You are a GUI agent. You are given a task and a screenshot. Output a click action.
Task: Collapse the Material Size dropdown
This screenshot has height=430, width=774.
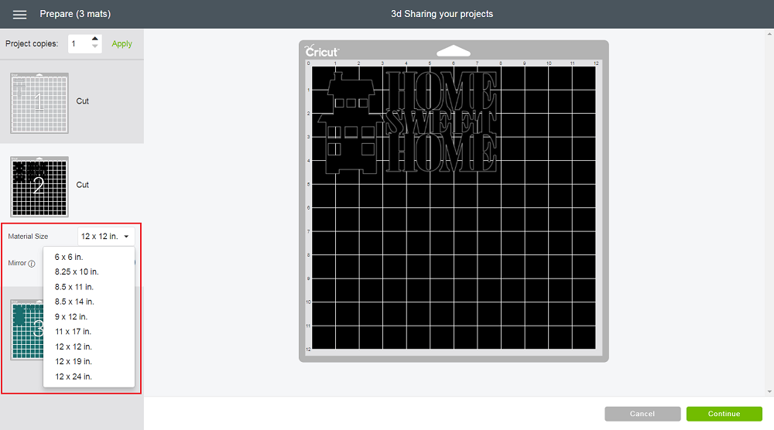click(107, 236)
